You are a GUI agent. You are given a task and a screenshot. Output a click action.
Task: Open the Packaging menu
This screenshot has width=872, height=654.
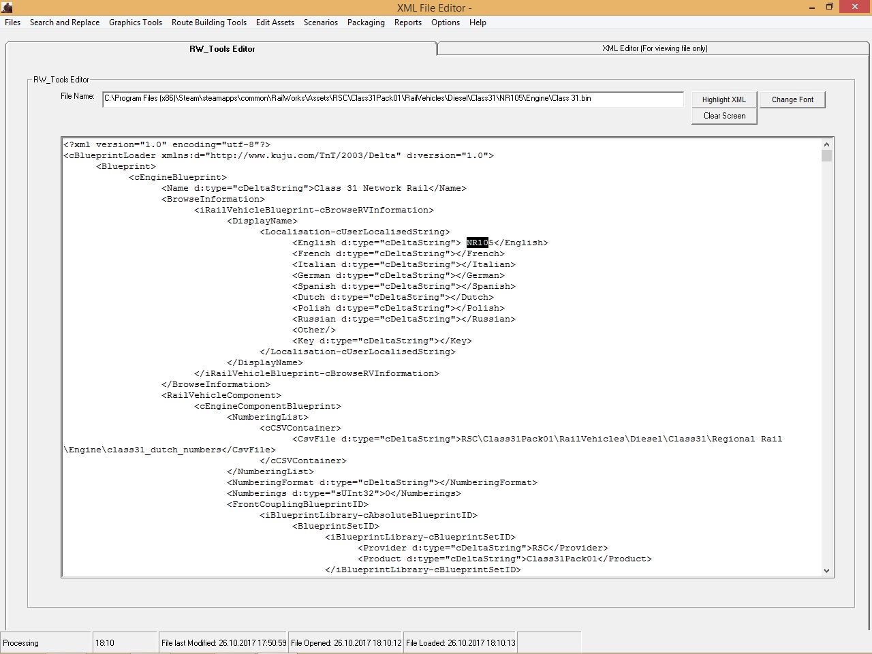click(x=366, y=22)
